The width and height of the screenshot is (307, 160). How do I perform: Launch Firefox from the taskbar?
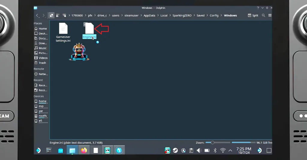84,150
